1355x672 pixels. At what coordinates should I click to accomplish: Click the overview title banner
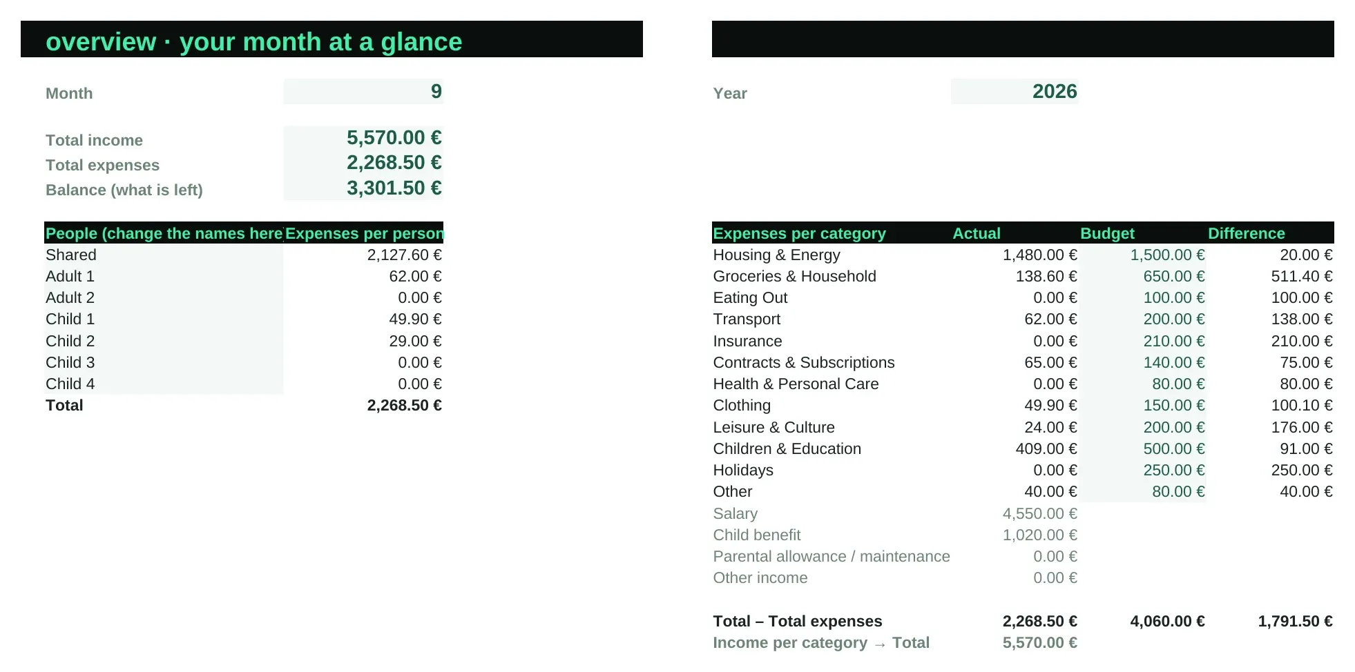click(x=331, y=39)
